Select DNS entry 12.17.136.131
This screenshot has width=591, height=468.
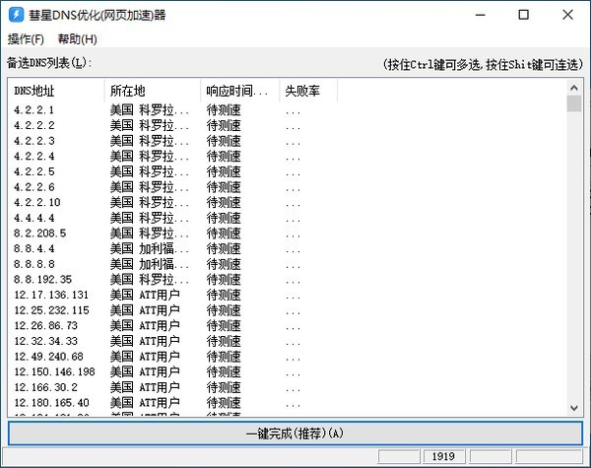coord(51,295)
